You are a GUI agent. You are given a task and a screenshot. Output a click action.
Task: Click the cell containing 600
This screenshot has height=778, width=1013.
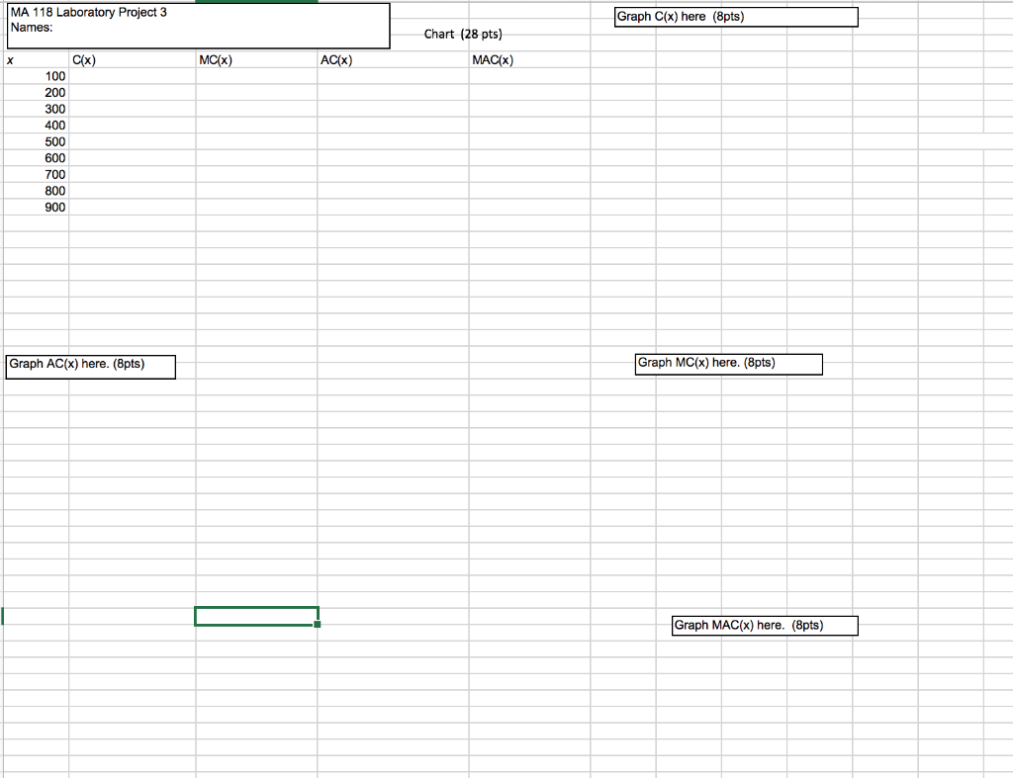[37, 158]
